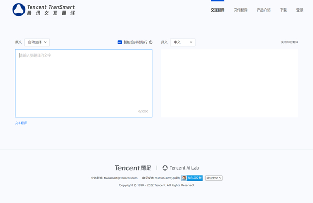Click the Tencent AI Lab logo
This screenshot has width=313, height=203.
tap(180, 168)
